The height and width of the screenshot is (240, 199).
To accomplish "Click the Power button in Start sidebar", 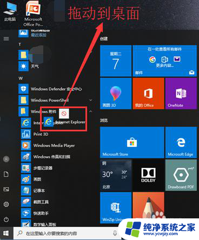I will tap(6, 219).
